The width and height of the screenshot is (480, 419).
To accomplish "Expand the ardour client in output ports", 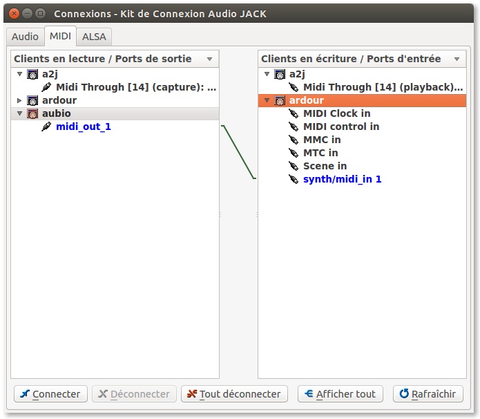I will (19, 100).
